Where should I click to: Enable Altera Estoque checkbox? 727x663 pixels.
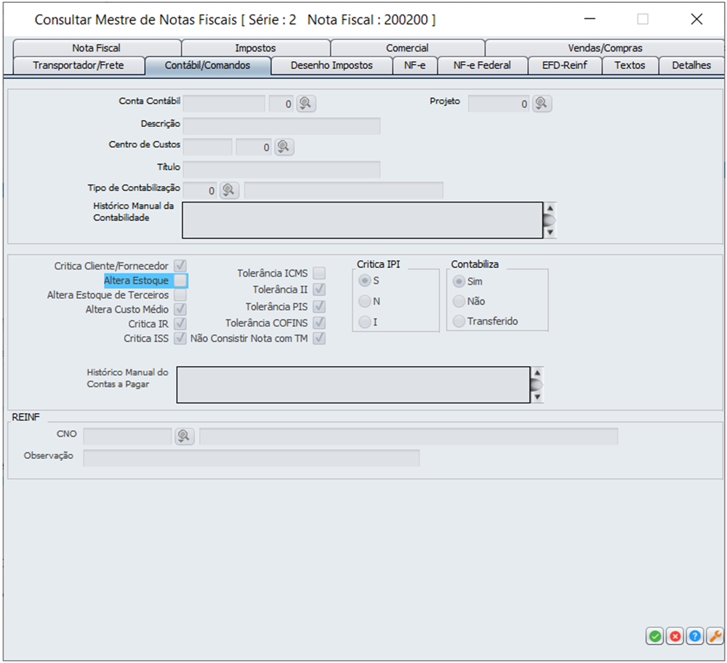click(180, 280)
